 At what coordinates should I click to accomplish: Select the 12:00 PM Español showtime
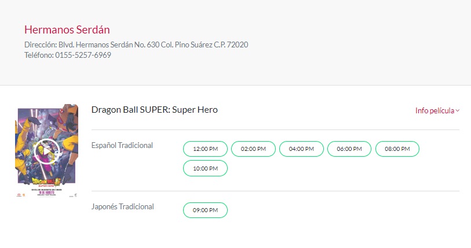click(205, 149)
